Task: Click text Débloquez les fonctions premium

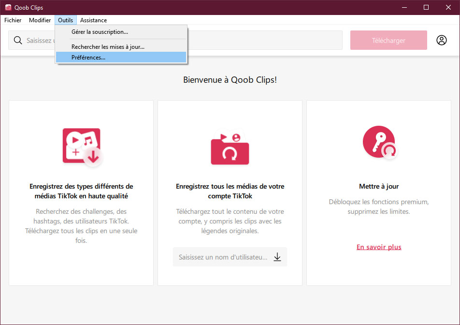Action: (x=379, y=207)
